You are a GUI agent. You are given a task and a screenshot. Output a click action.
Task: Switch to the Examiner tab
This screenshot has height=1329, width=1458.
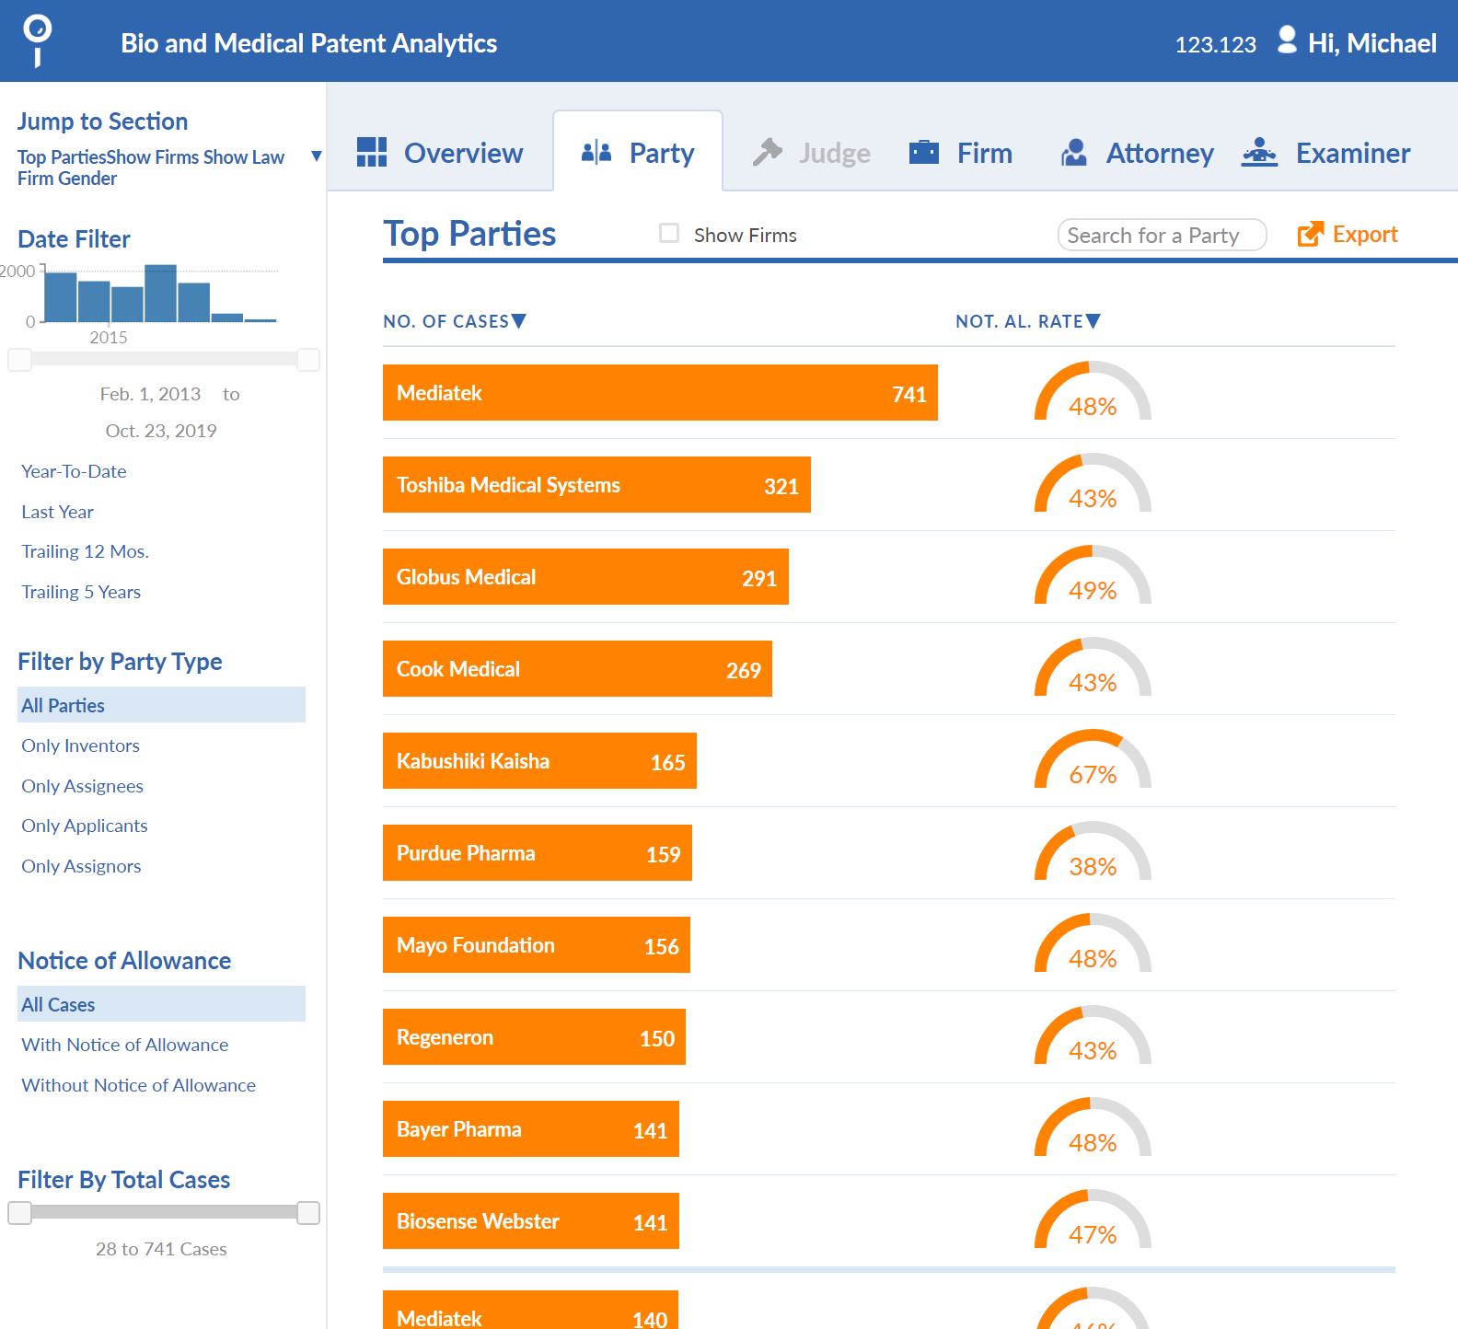1325,152
